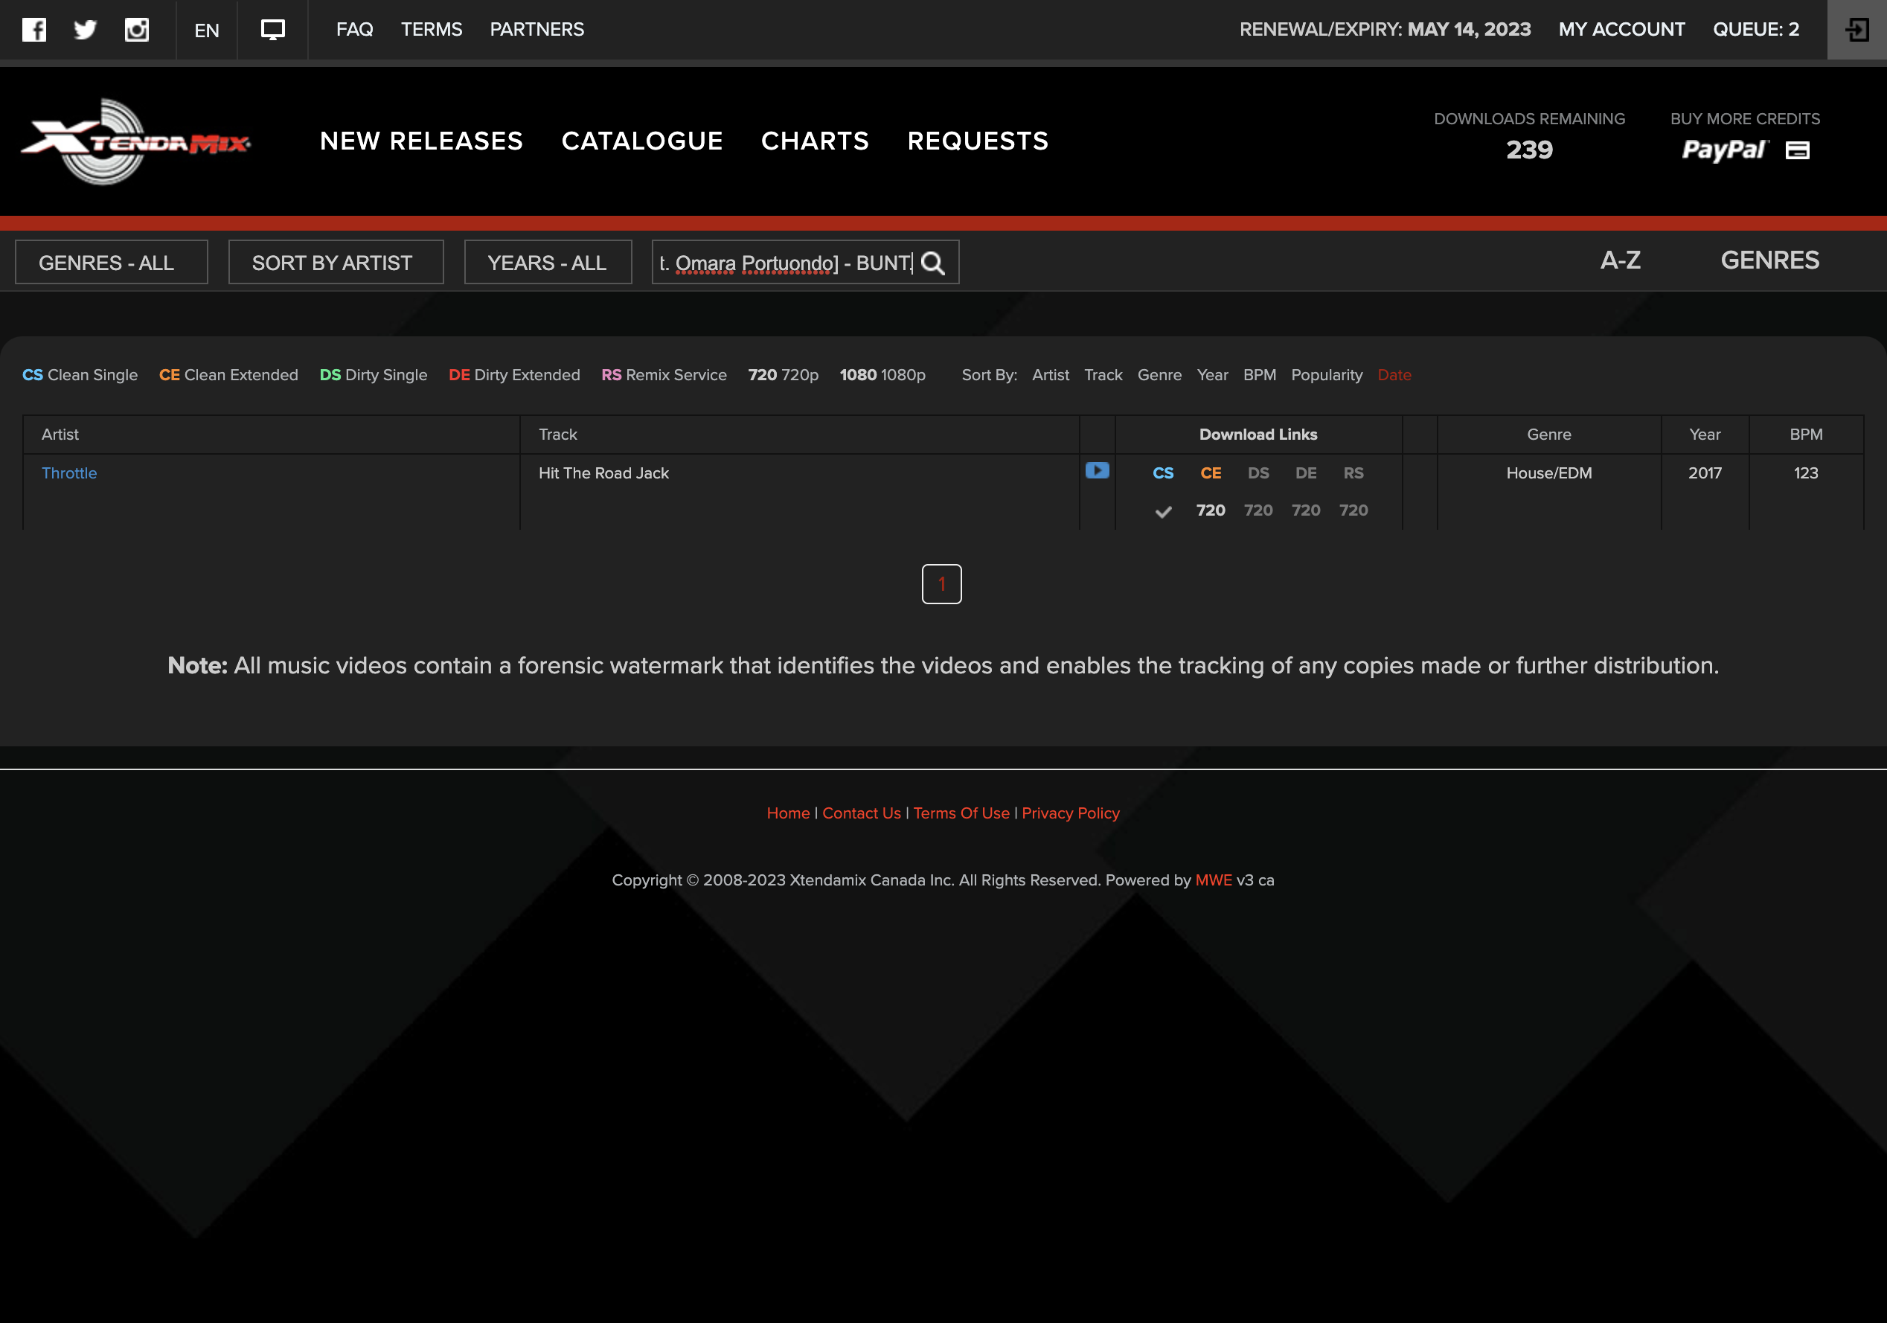The image size is (1887, 1323).
Task: Open the Facebook page icon
Action: pos(33,30)
